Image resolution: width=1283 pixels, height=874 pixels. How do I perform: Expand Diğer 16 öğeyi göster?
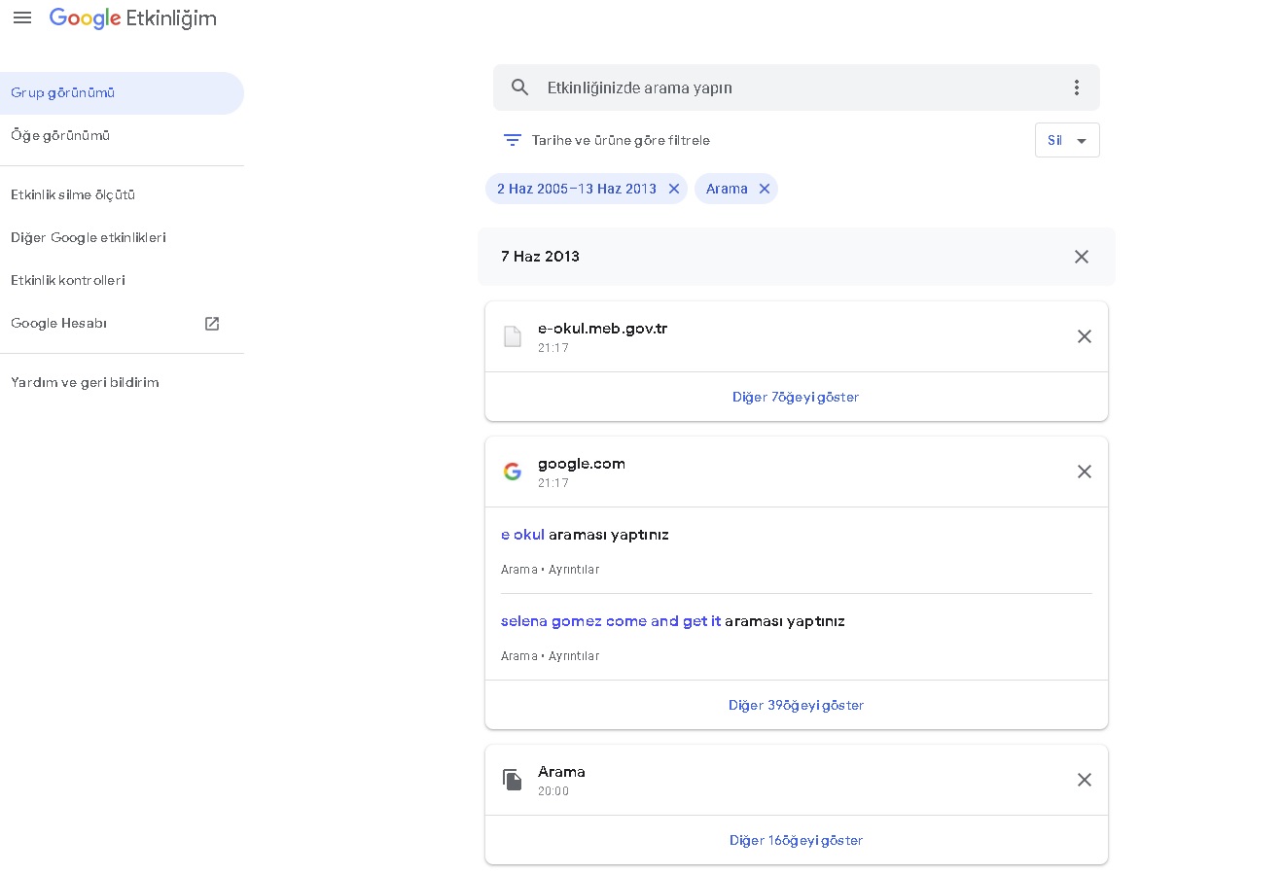796,840
